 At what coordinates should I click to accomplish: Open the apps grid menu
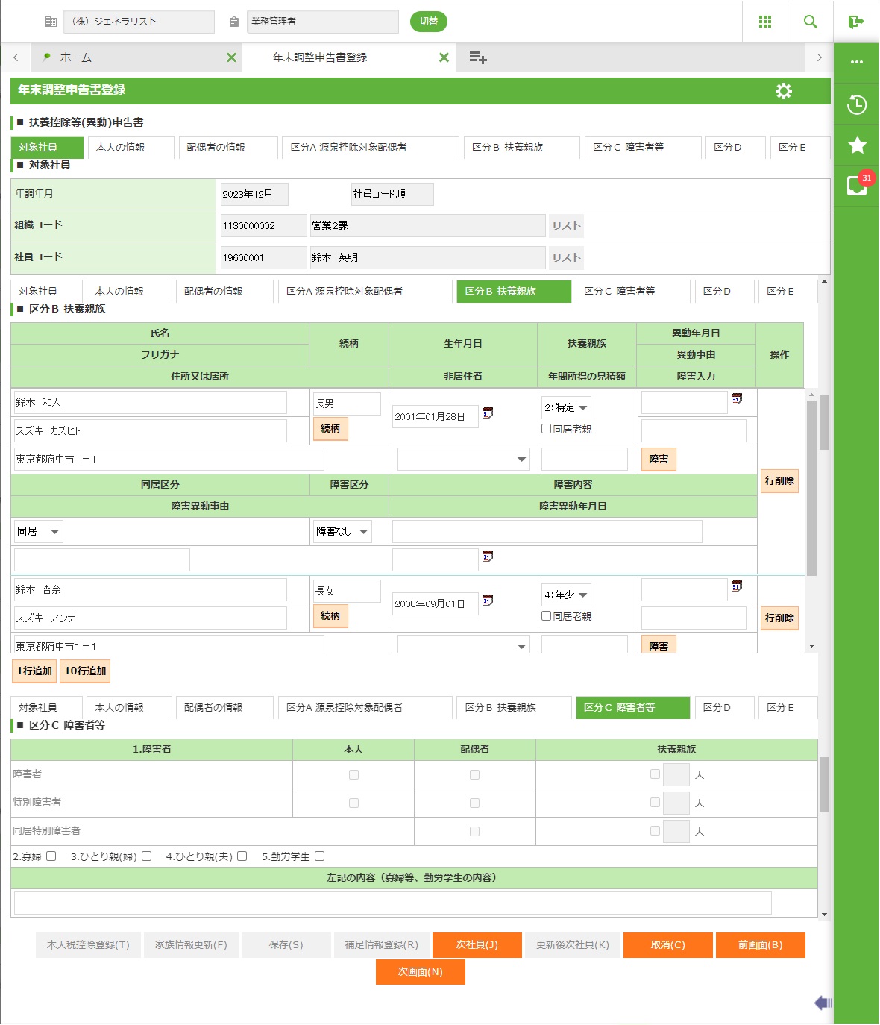click(x=765, y=22)
